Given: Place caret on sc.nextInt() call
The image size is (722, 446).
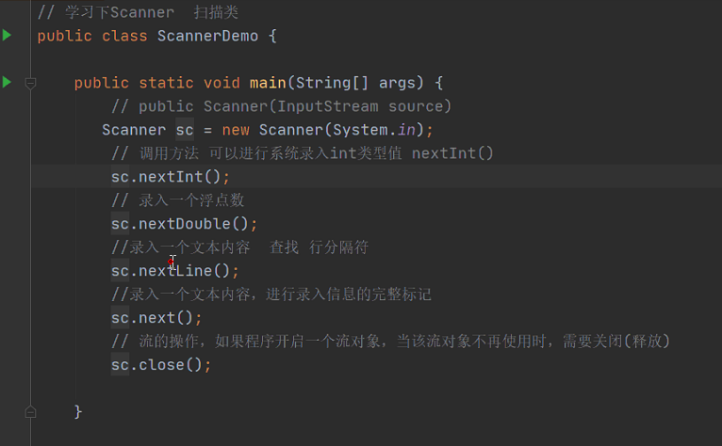Looking at the screenshot, I should point(171,177).
